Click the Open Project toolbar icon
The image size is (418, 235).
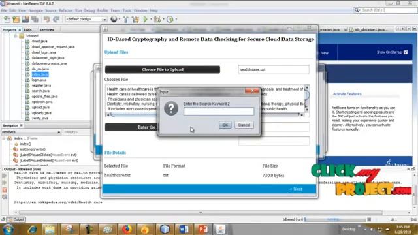[25, 19]
